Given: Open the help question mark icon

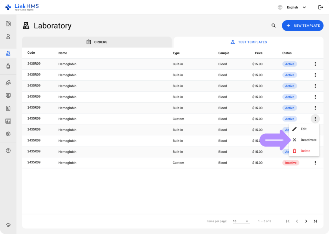Looking at the screenshot, I should point(8,150).
